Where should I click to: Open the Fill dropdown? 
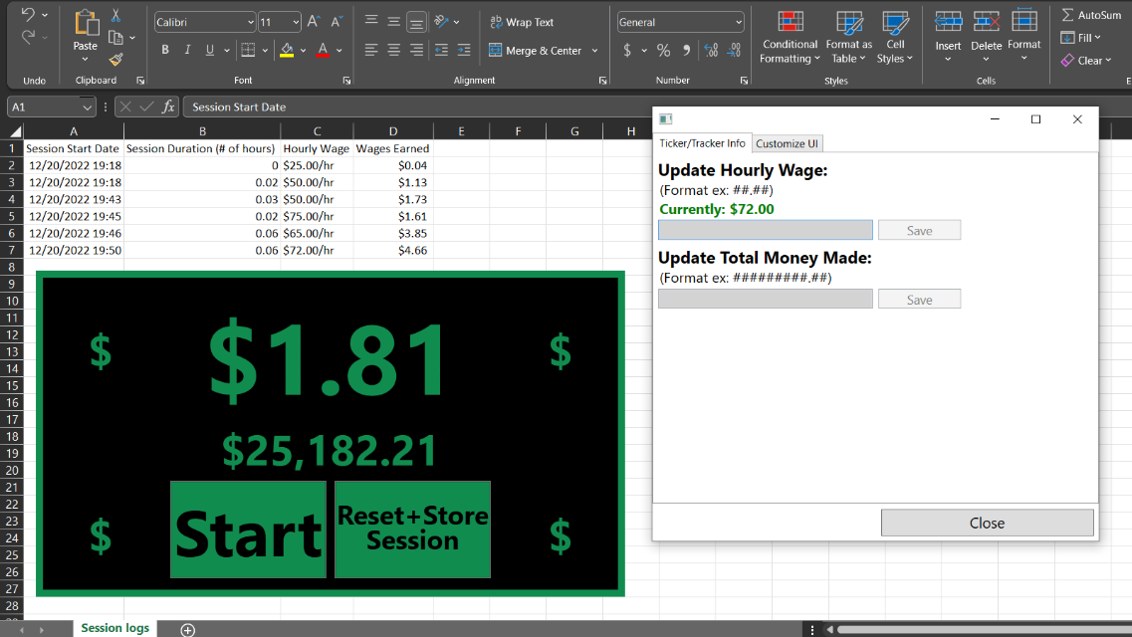[1081, 38]
